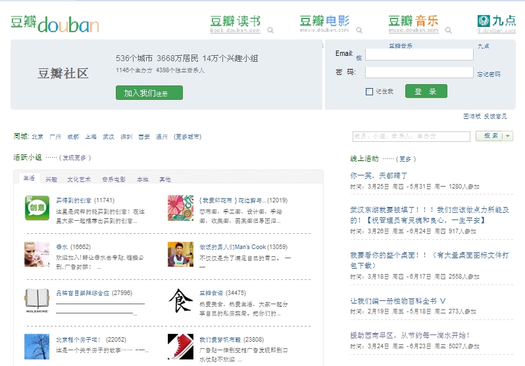Screen dimensions: 525x366
Task: Expand the dropdown arrow next to 搜索
Action: tap(508, 136)
